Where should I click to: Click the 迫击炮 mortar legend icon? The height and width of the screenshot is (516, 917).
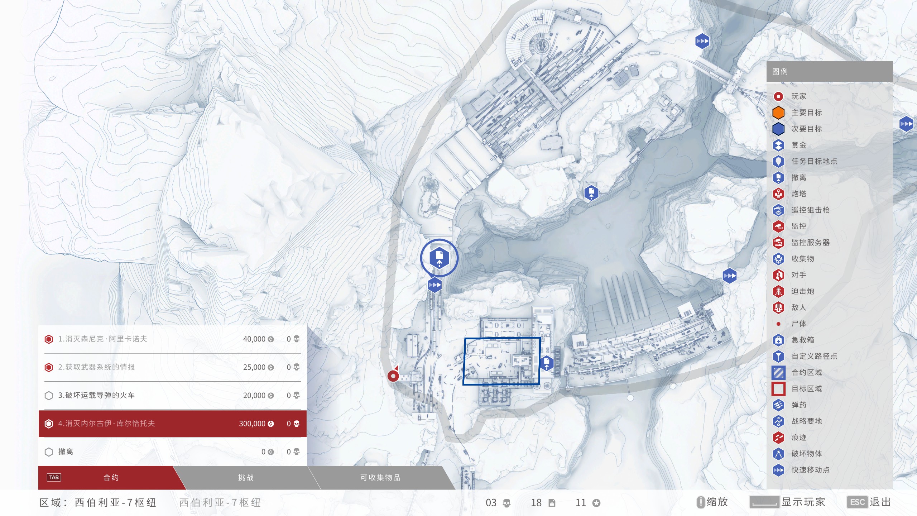(x=778, y=291)
